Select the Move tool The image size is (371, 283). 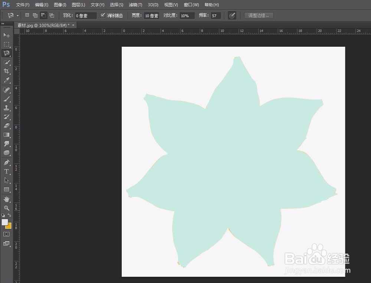point(6,35)
